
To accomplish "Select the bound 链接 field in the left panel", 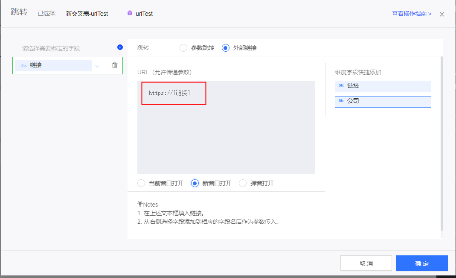I will 53,65.
